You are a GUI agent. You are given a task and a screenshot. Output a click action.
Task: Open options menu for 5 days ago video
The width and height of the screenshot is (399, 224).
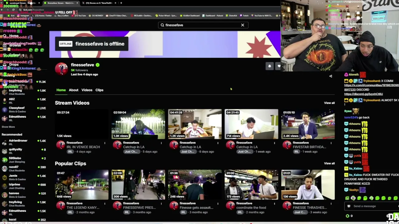161,143
